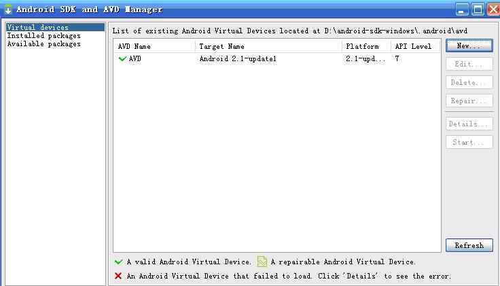Screen dimensions: 500x286
Task: Click the Details... button
Action: click(x=469, y=124)
